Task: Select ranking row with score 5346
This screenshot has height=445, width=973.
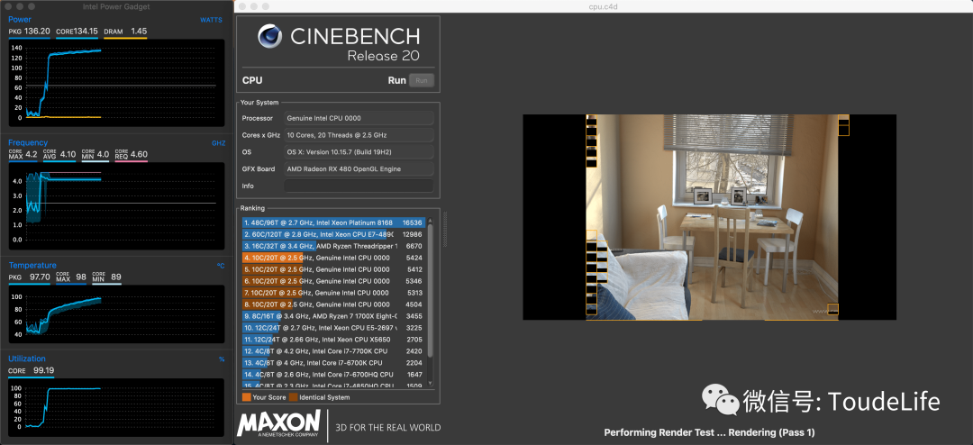Action: coord(334,281)
